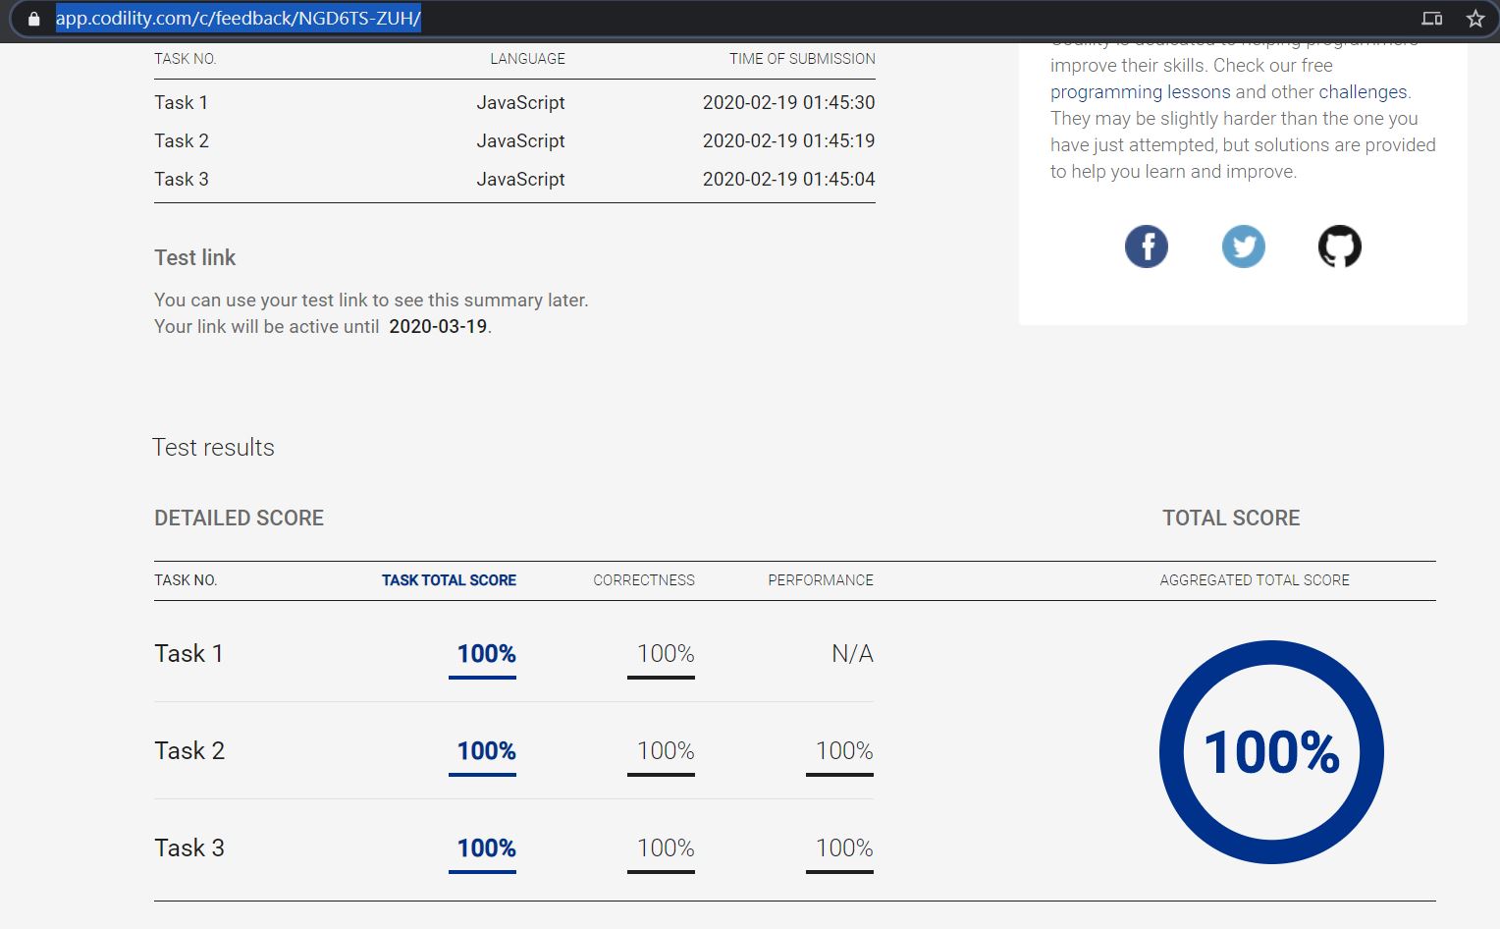The image size is (1500, 929).
Task: Click the LANGUAGE column header
Action: tap(527, 59)
